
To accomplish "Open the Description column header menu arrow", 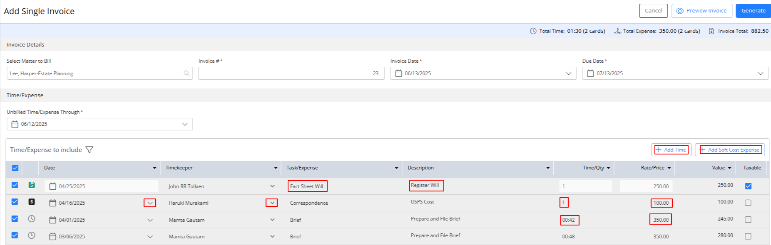I will click(x=548, y=168).
